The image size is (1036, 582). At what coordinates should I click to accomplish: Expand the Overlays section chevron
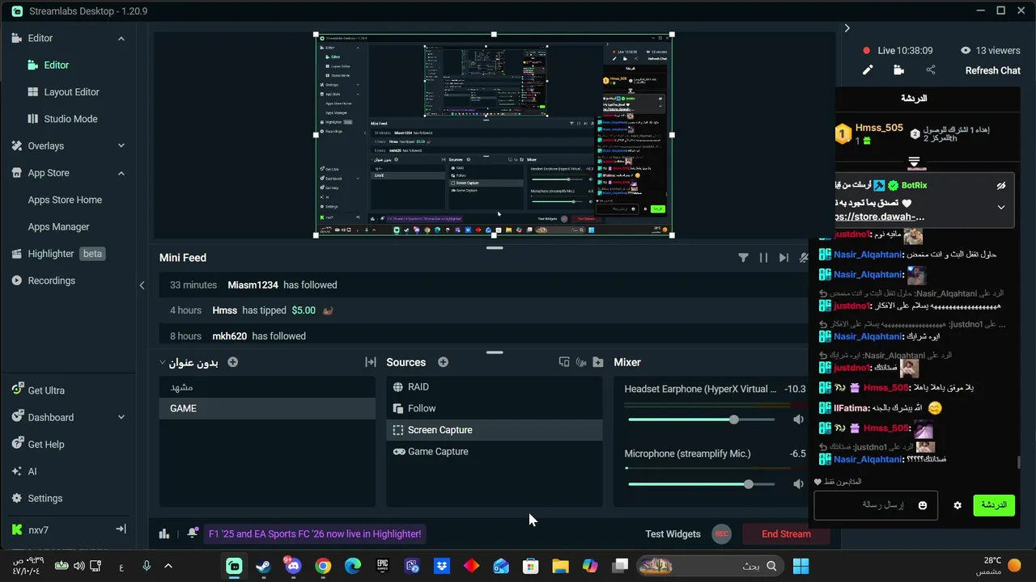121,146
